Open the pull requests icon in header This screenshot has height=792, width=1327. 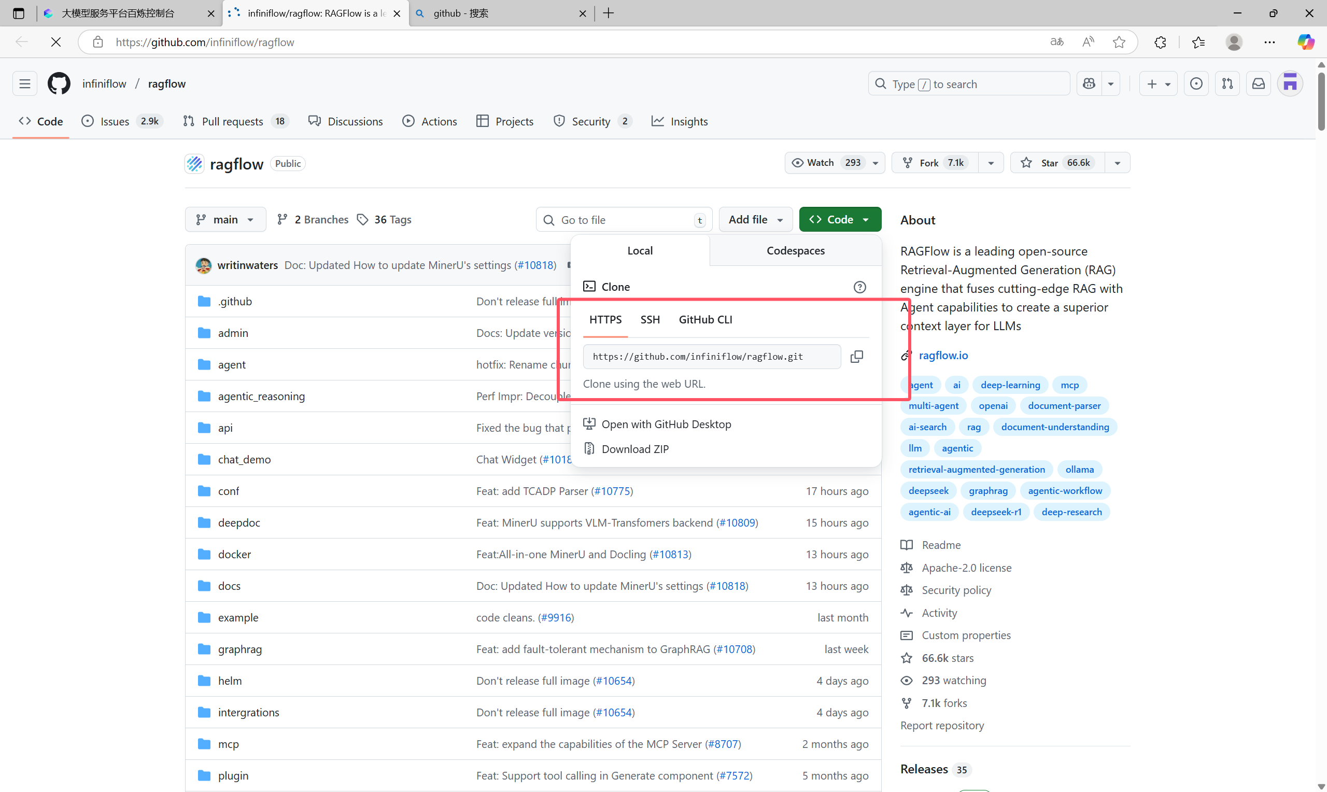[x=1227, y=84]
